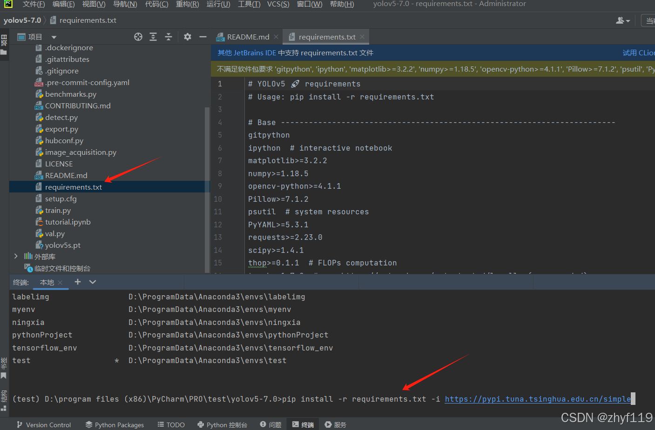Select .gitattributes in project tree
This screenshot has height=430, width=655.
point(67,59)
